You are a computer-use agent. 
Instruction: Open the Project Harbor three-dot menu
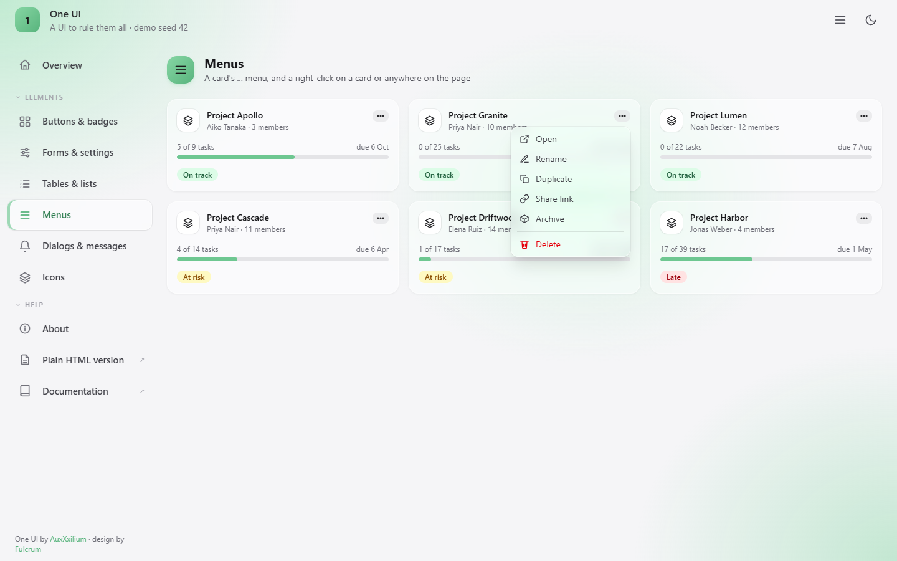coord(864,218)
